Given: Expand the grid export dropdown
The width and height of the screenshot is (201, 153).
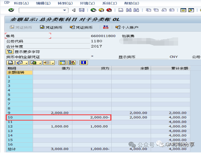Looking at the screenshot, I should tap(40, 63).
